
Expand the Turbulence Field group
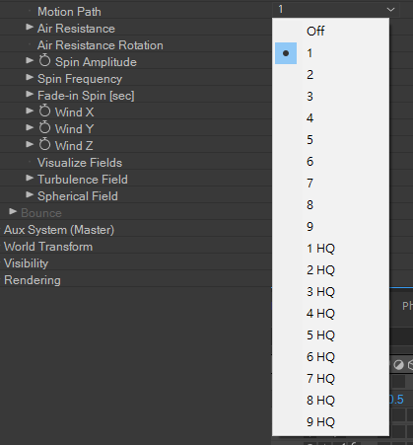(x=30, y=179)
